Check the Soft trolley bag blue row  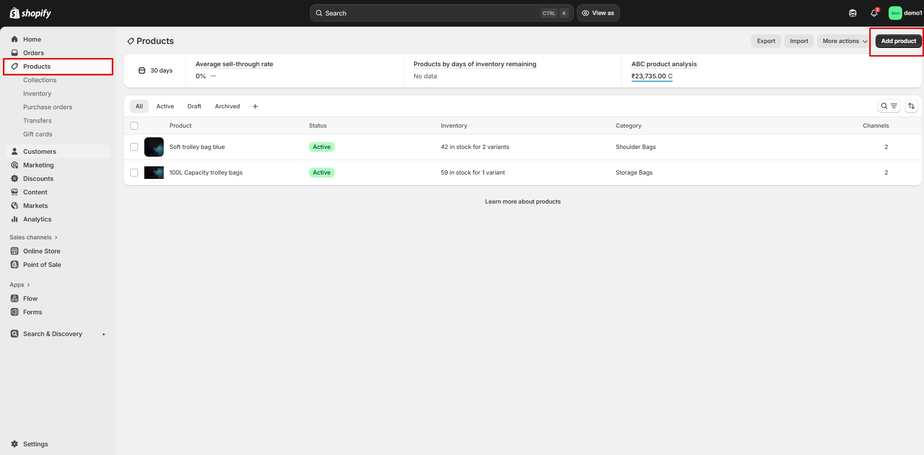click(x=134, y=147)
